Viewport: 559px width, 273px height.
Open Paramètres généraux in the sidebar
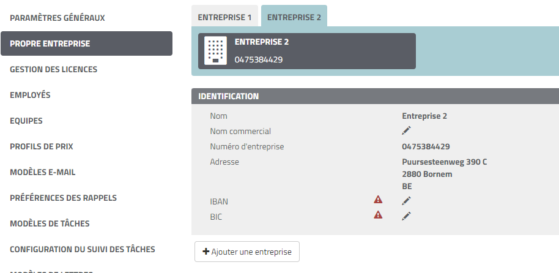(57, 18)
